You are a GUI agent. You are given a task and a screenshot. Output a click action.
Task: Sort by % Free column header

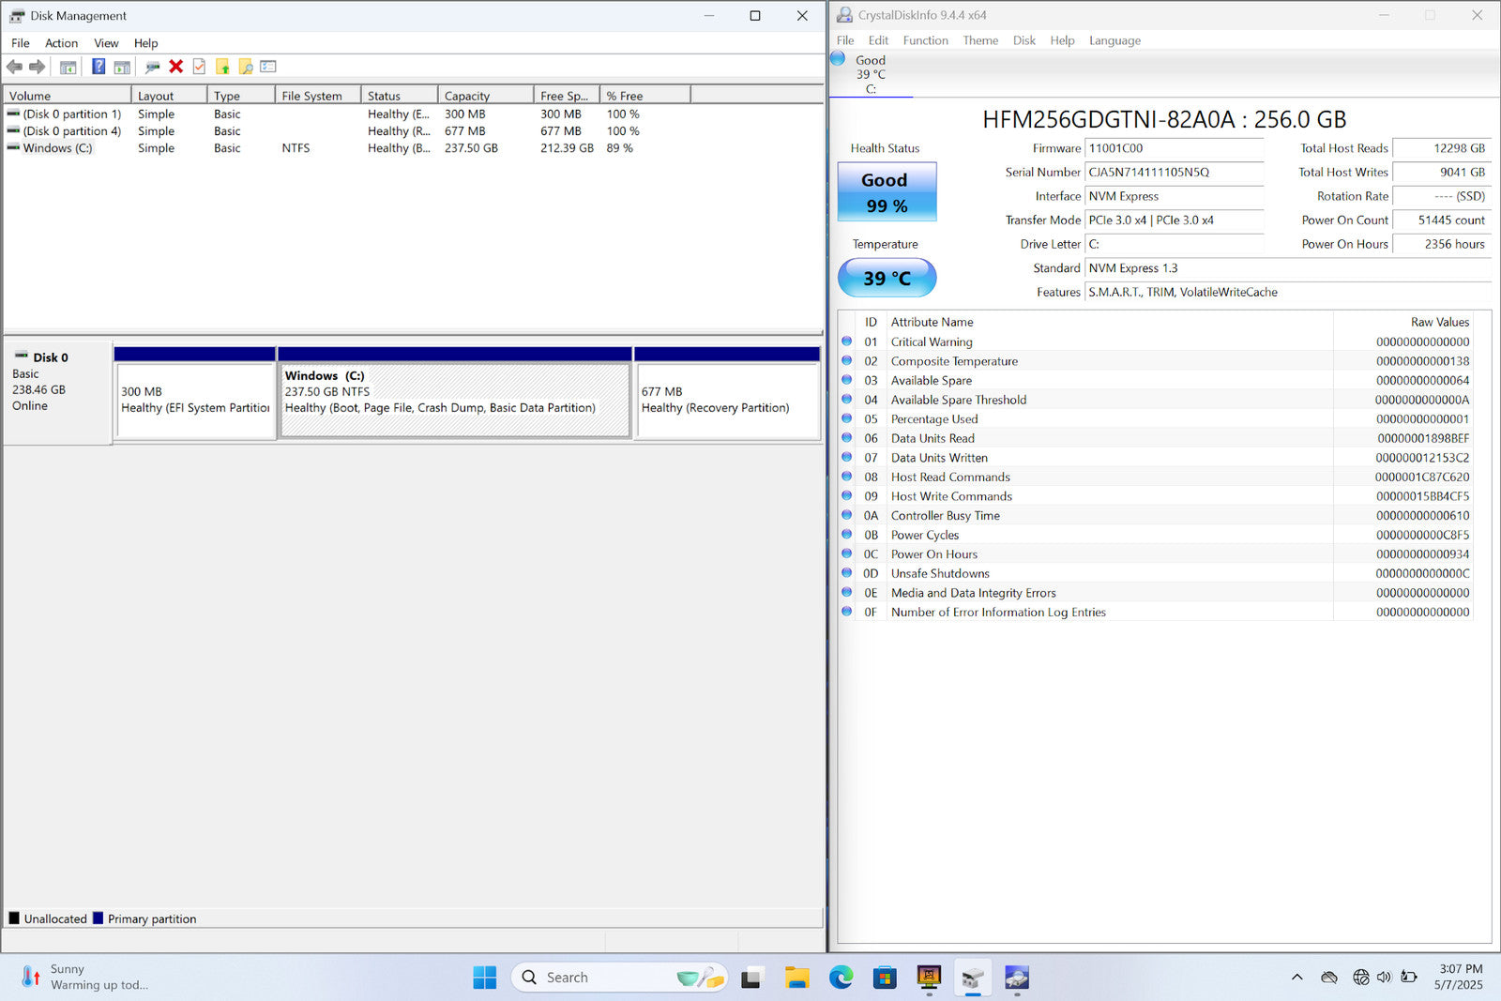(644, 96)
